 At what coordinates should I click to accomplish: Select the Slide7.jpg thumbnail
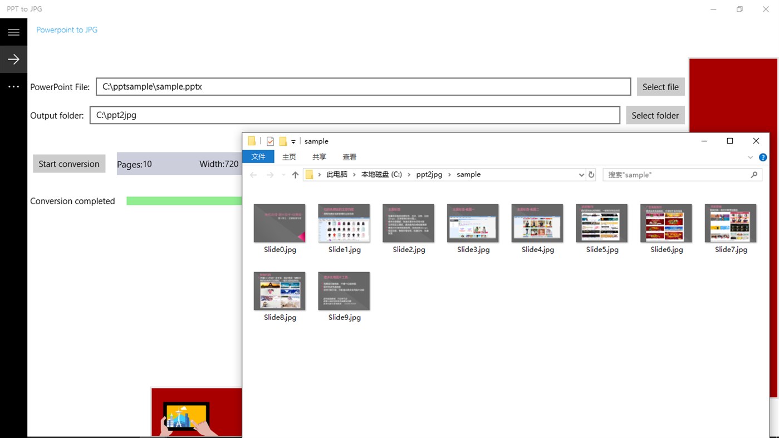(730, 223)
